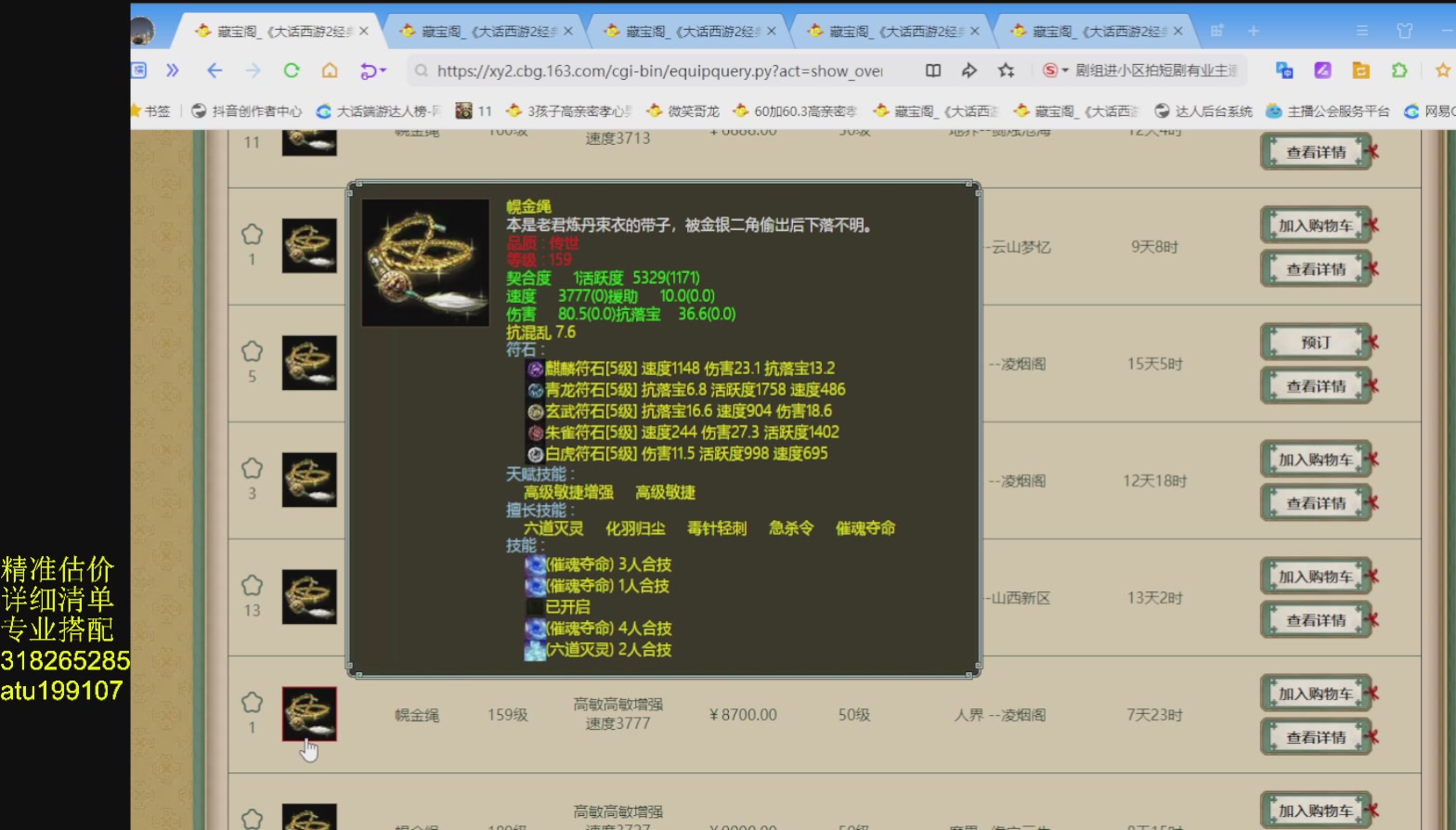
Task: Open the Sogou search engine dropdown
Action: 1056,71
